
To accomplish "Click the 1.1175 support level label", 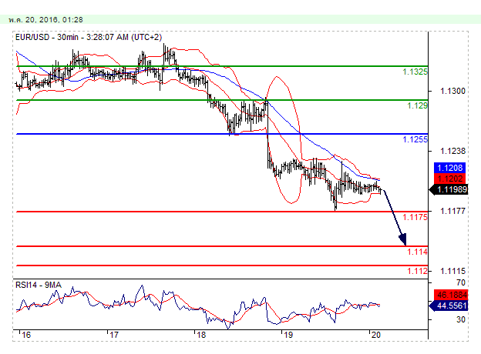I will coord(415,217).
